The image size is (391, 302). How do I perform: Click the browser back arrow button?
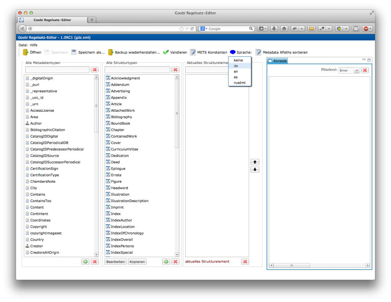point(22,29)
